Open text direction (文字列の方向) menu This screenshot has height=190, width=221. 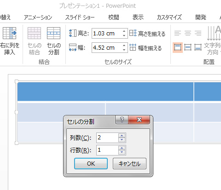(213, 41)
